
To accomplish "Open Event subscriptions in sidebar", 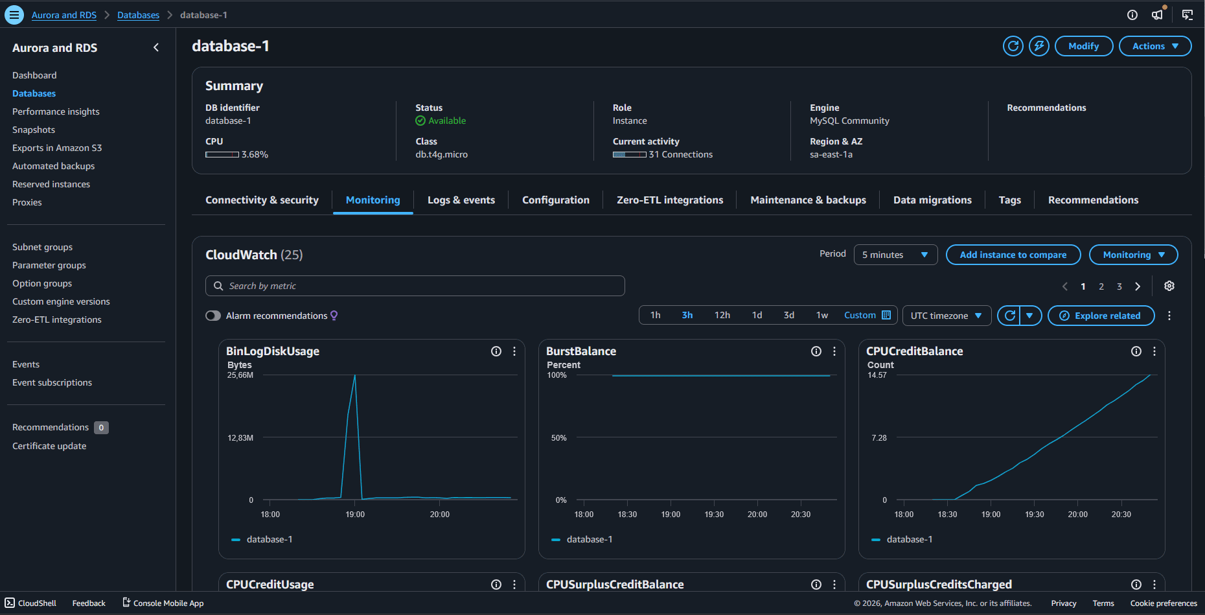I will [x=52, y=382].
